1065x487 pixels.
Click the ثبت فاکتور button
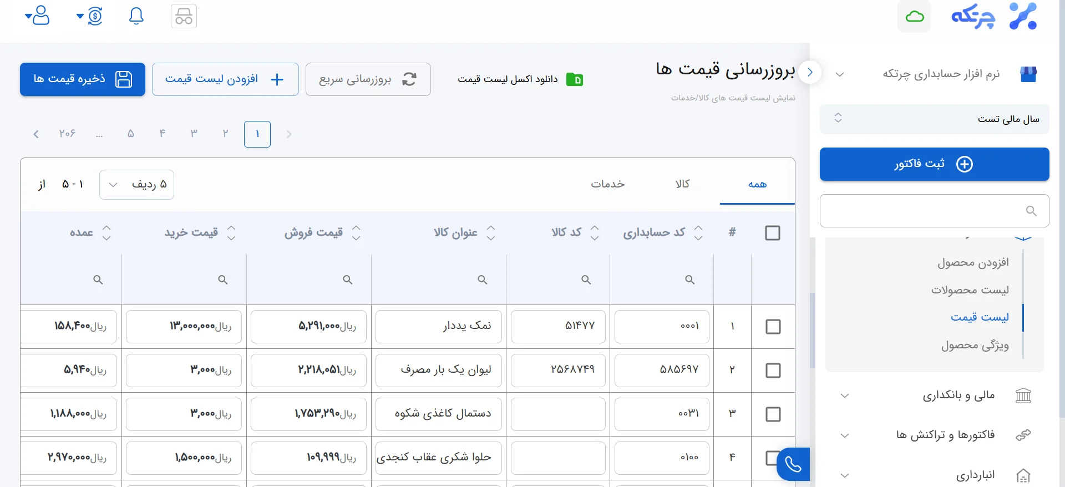pyautogui.click(x=935, y=164)
